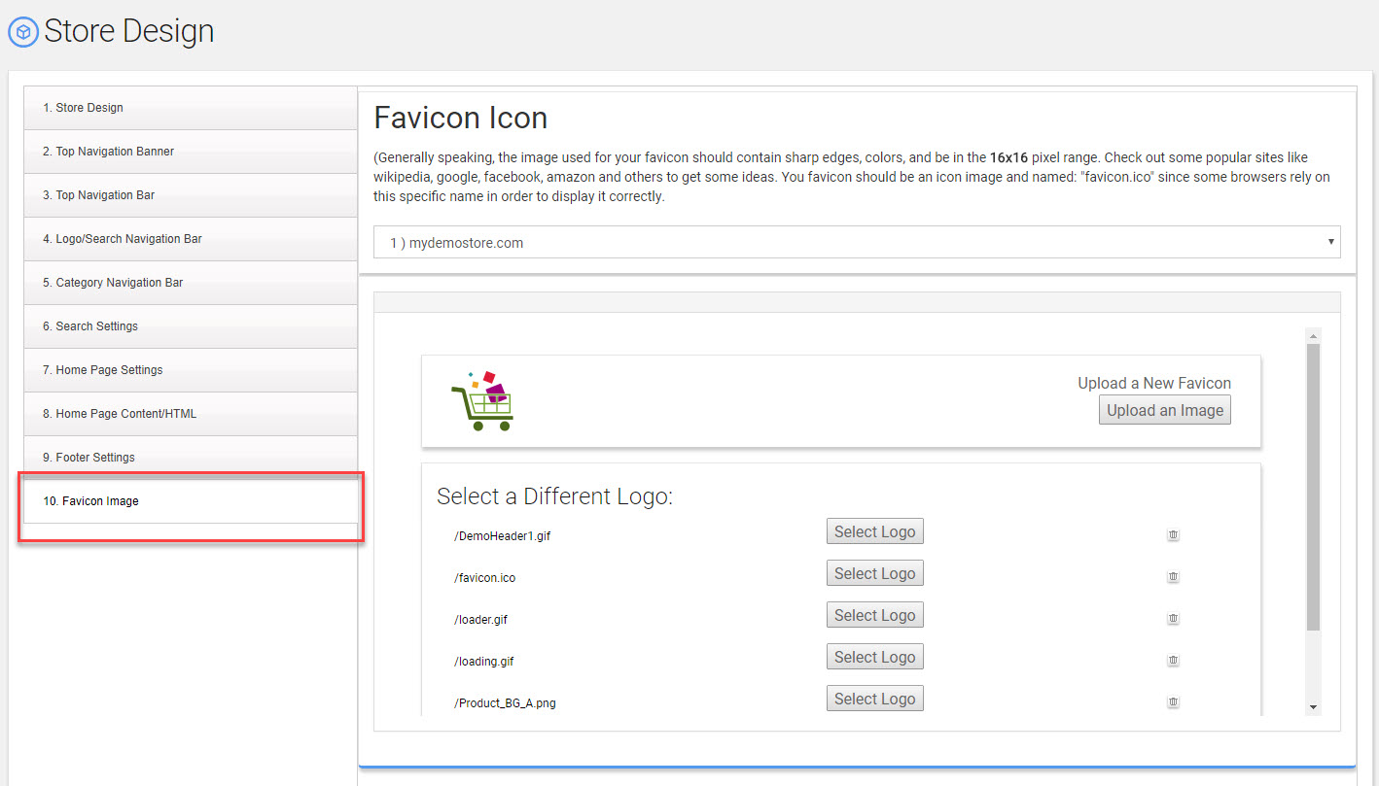This screenshot has width=1379, height=786.
Task: Open Top Navigation Bar settings
Action: pyautogui.click(x=191, y=195)
